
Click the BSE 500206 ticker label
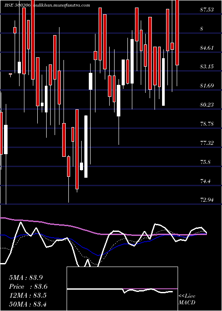17,5
